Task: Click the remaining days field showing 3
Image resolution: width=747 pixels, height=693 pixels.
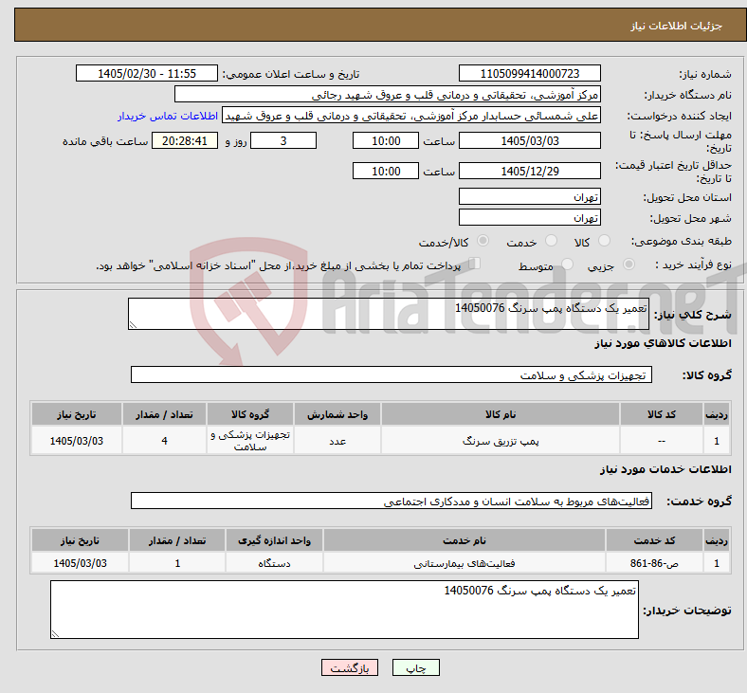Action: pos(283,140)
